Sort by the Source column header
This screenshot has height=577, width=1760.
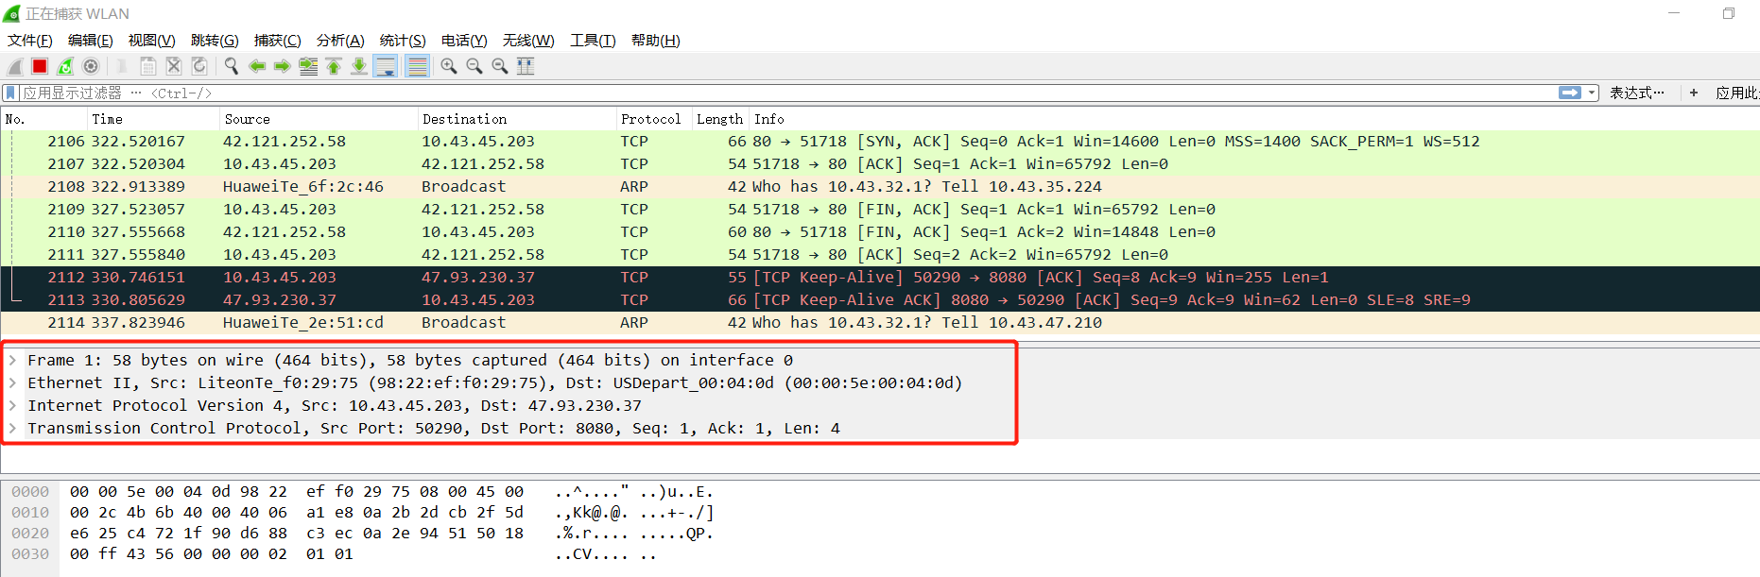pyautogui.click(x=319, y=119)
